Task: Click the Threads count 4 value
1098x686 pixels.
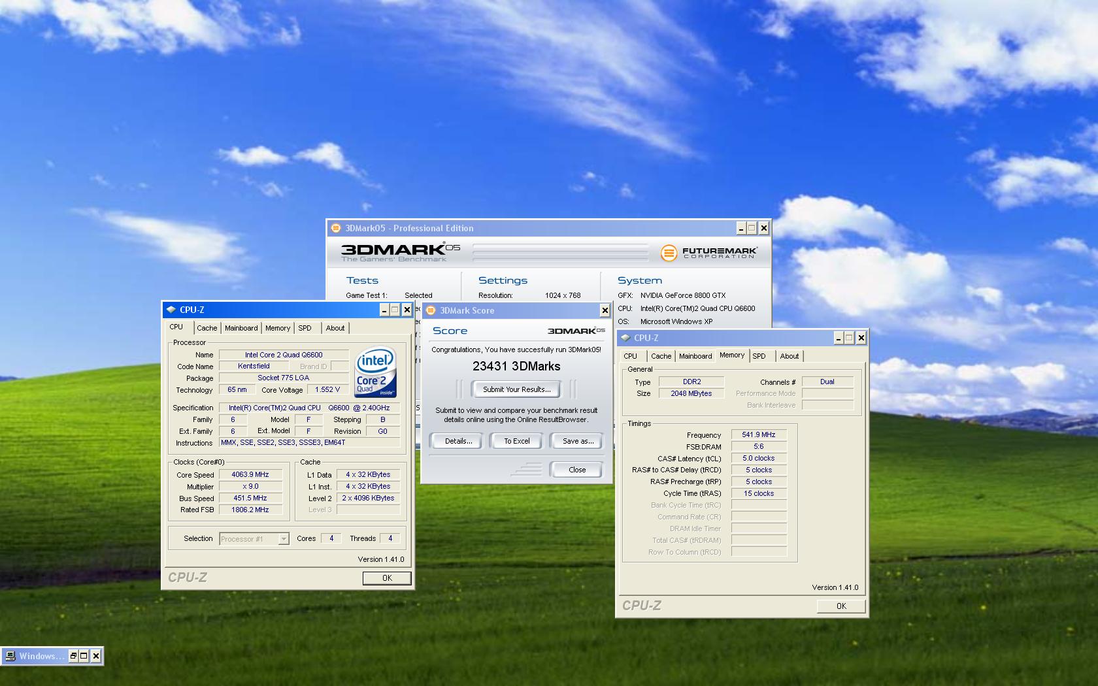Action: pos(390,539)
